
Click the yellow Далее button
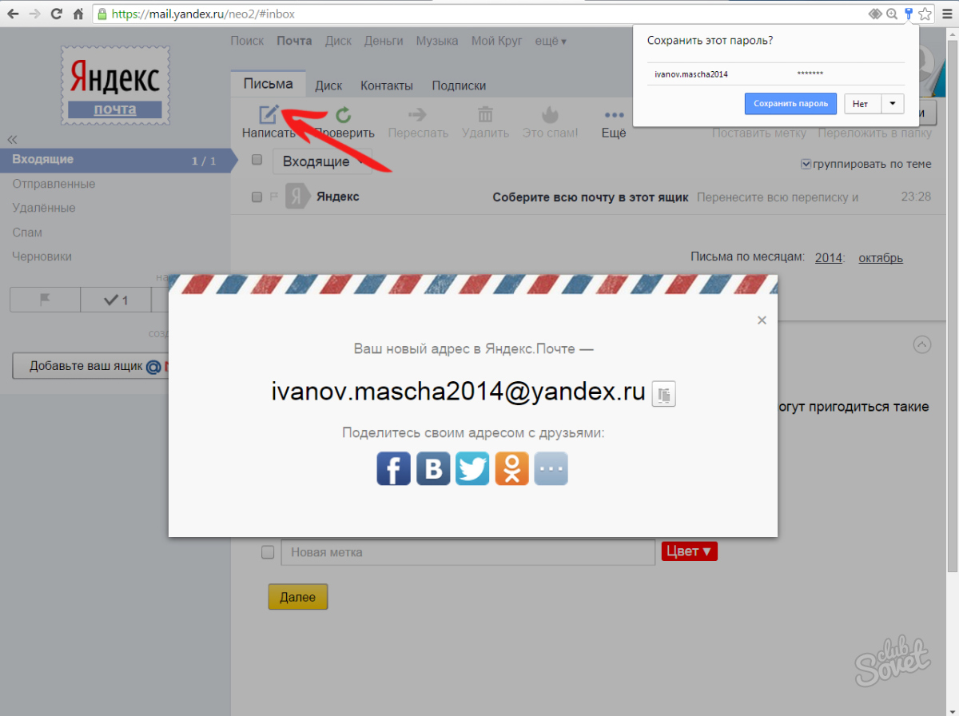pos(298,597)
